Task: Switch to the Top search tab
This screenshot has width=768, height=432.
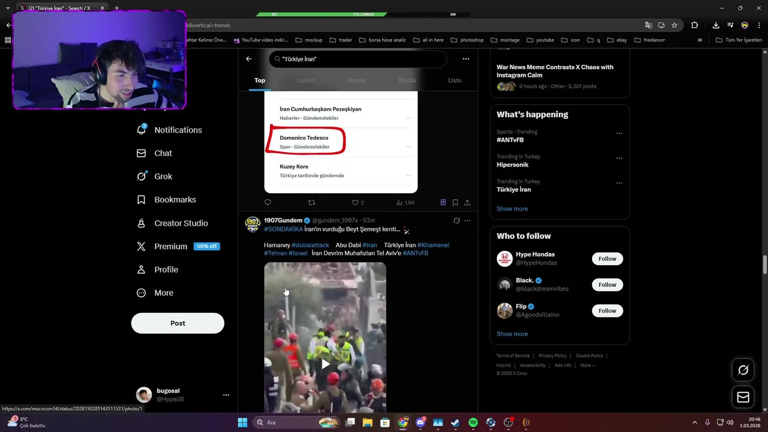Action: 260,80
